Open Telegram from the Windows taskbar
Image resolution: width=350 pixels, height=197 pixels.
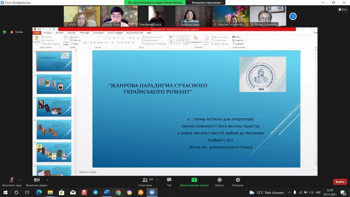pos(95,192)
